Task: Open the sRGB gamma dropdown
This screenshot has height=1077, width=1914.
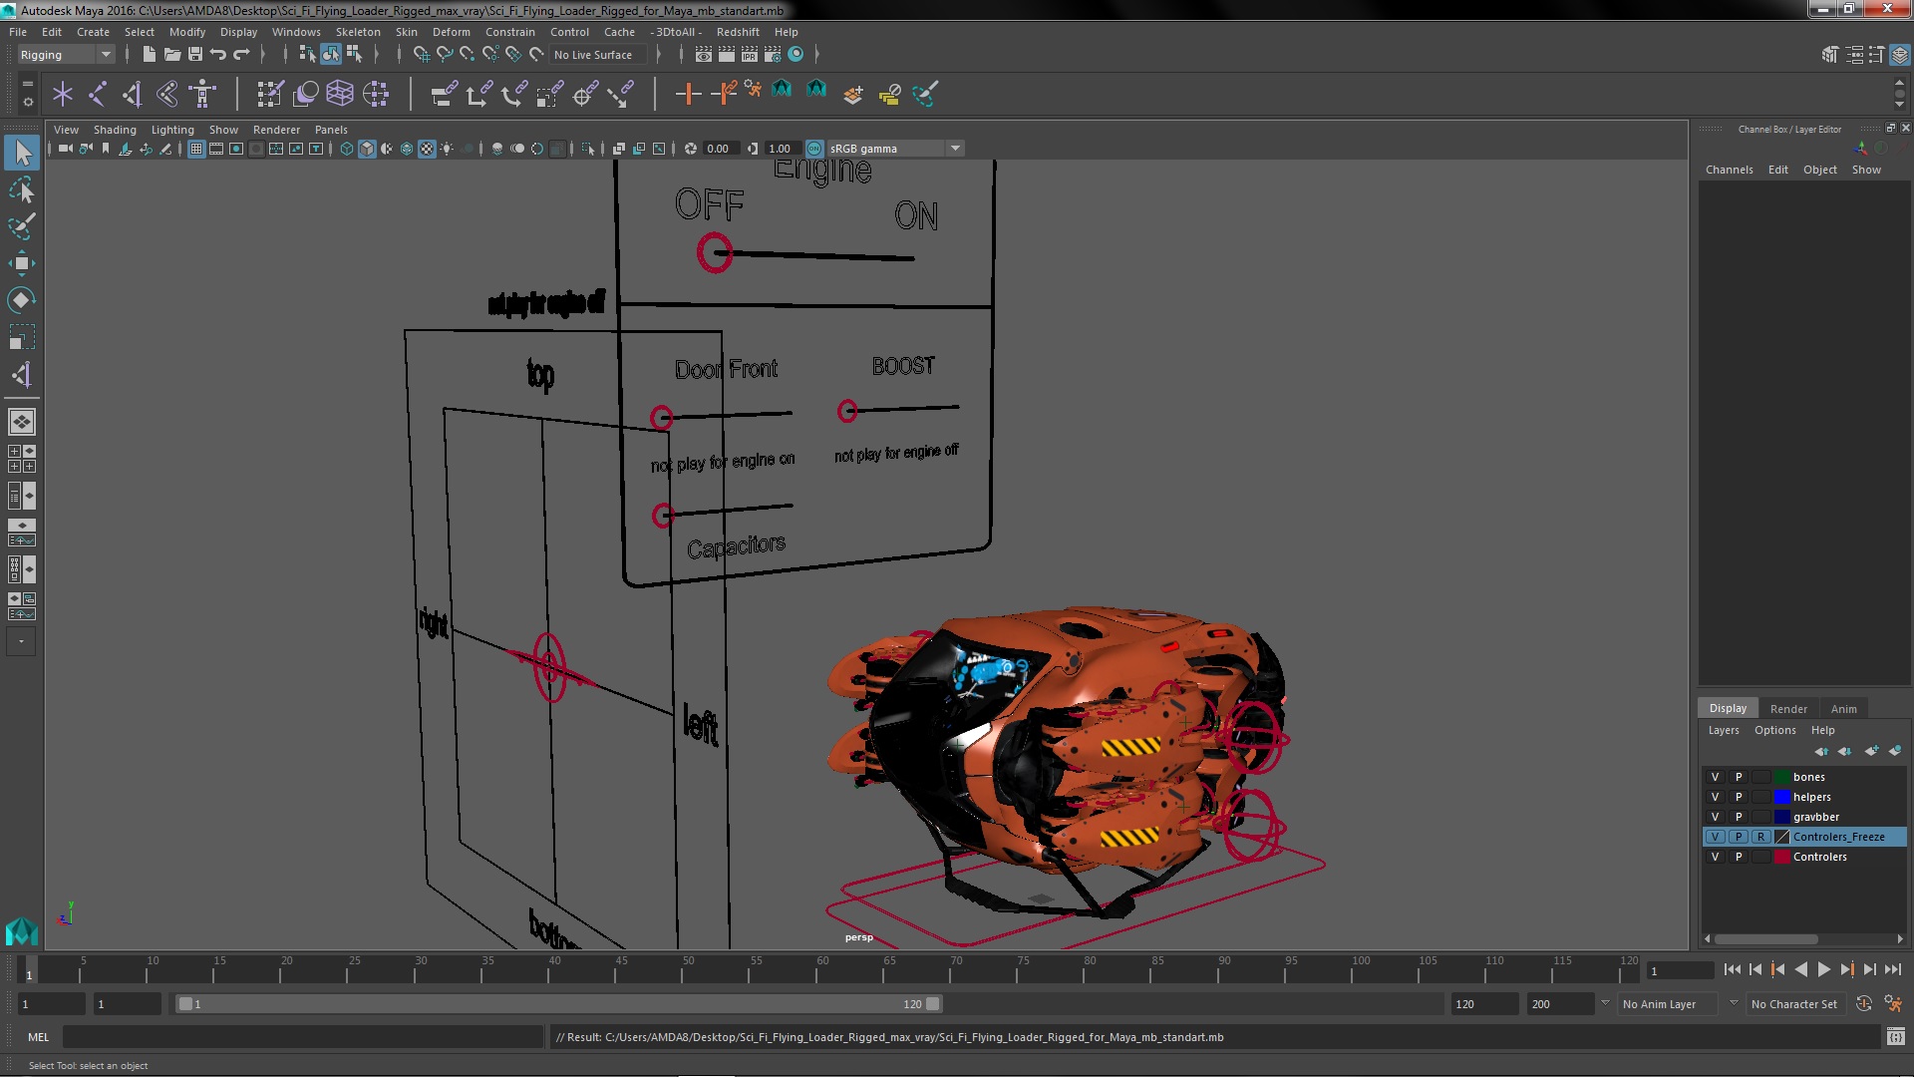Action: point(895,149)
